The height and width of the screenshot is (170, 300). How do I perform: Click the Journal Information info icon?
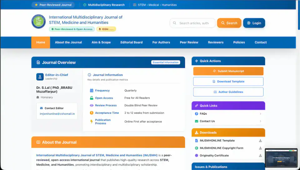pos(89,75)
